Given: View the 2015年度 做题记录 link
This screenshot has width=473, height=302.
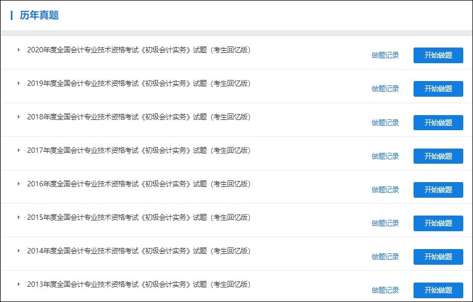Looking at the screenshot, I should click(385, 223).
